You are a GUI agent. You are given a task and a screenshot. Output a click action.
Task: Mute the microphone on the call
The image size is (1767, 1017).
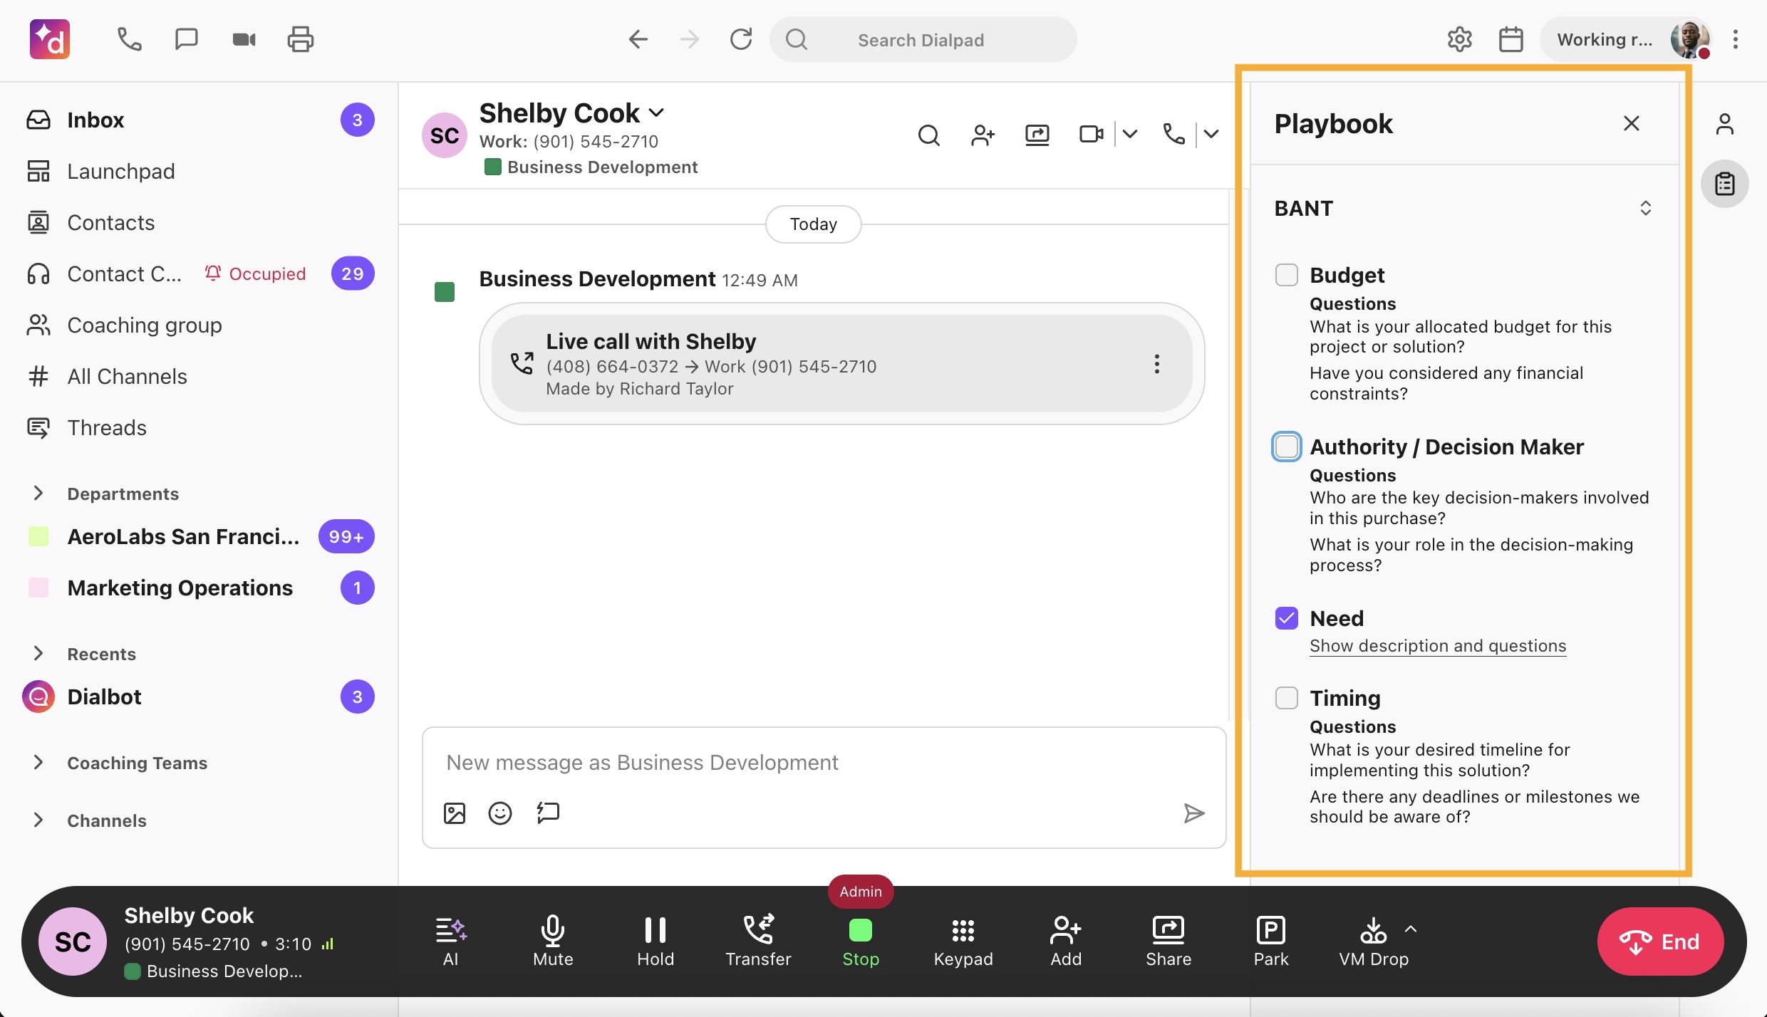pyautogui.click(x=553, y=942)
